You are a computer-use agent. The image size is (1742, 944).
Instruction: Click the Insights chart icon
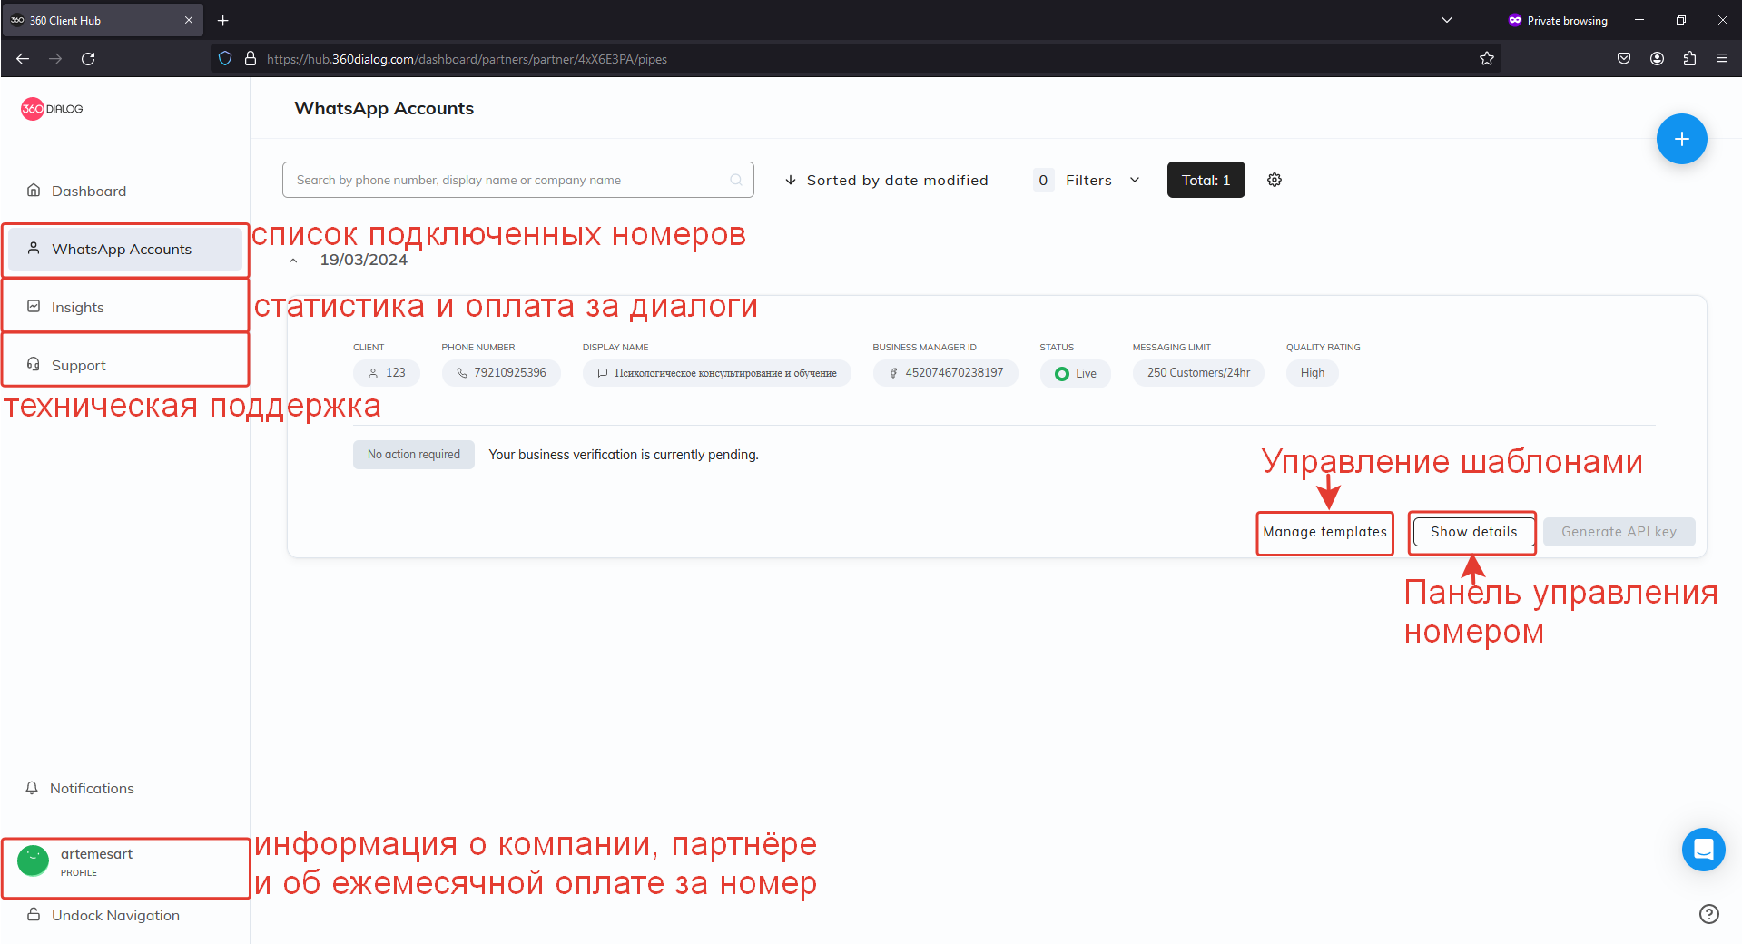coord(34,306)
